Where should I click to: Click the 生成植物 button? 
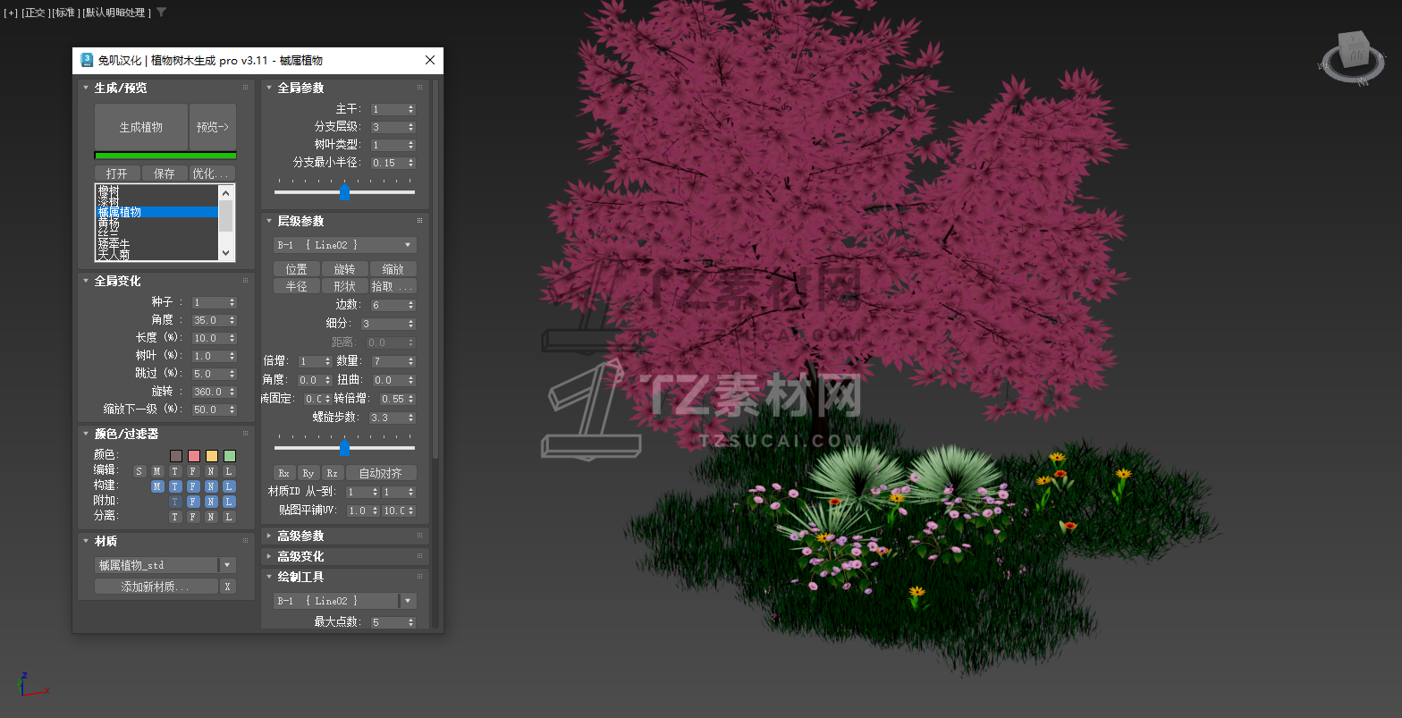[x=141, y=127]
